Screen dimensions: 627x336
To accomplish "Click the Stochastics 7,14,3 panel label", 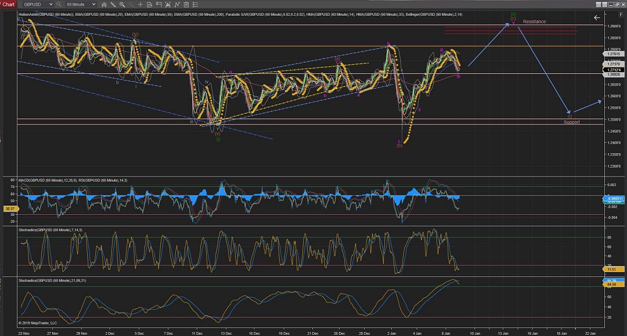I will click(51, 230).
